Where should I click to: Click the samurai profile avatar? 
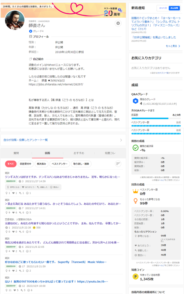point(15,20)
